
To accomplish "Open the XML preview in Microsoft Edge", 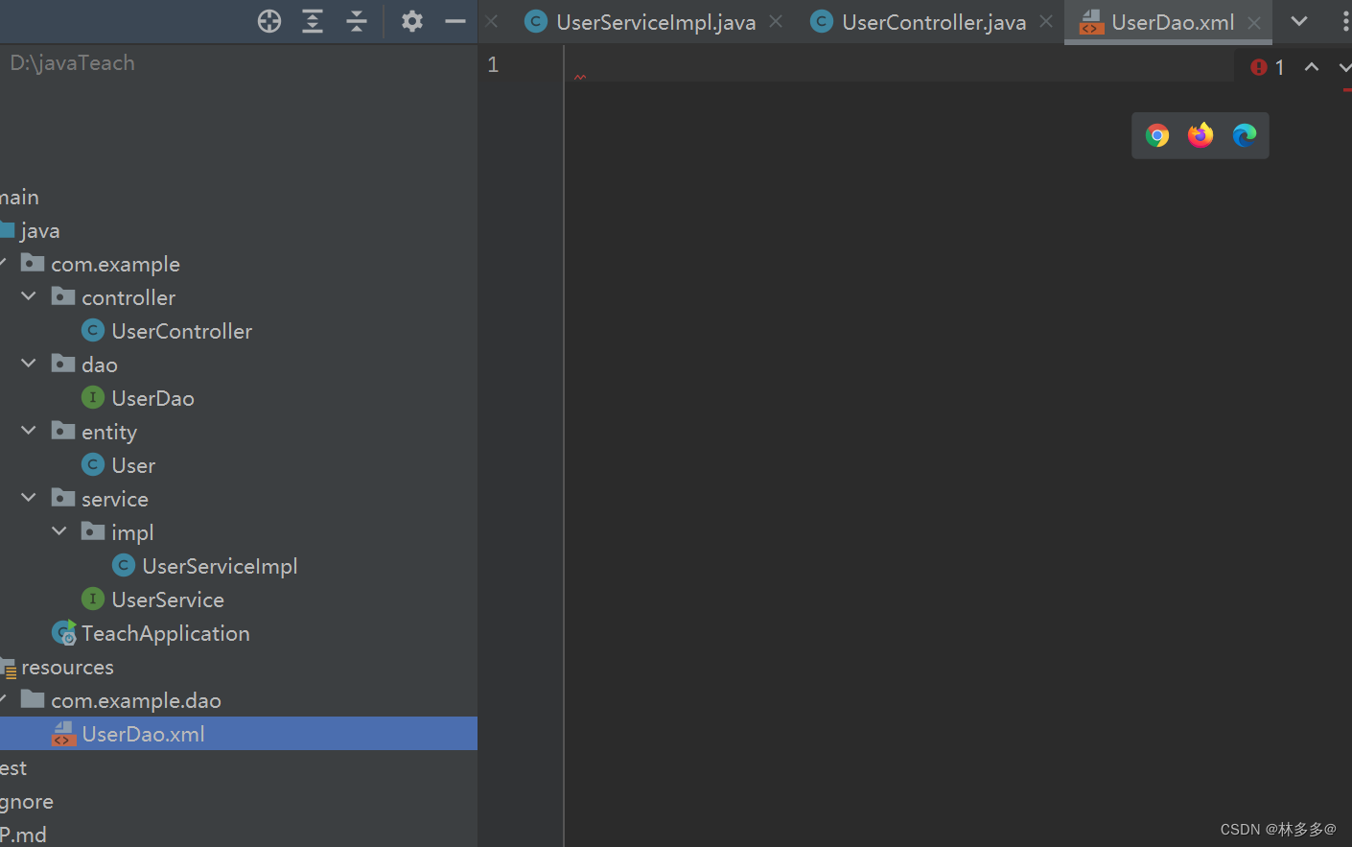I will 1244,135.
